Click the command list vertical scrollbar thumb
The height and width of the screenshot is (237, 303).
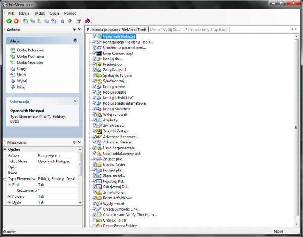click(x=296, y=127)
